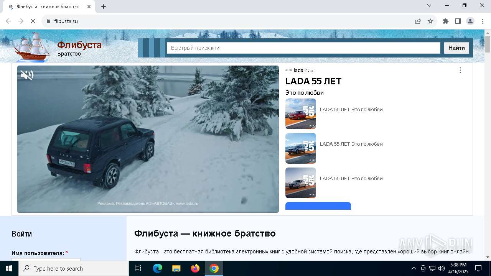Click the browser address bar URL
This screenshot has width=491, height=276.
coord(66,21)
